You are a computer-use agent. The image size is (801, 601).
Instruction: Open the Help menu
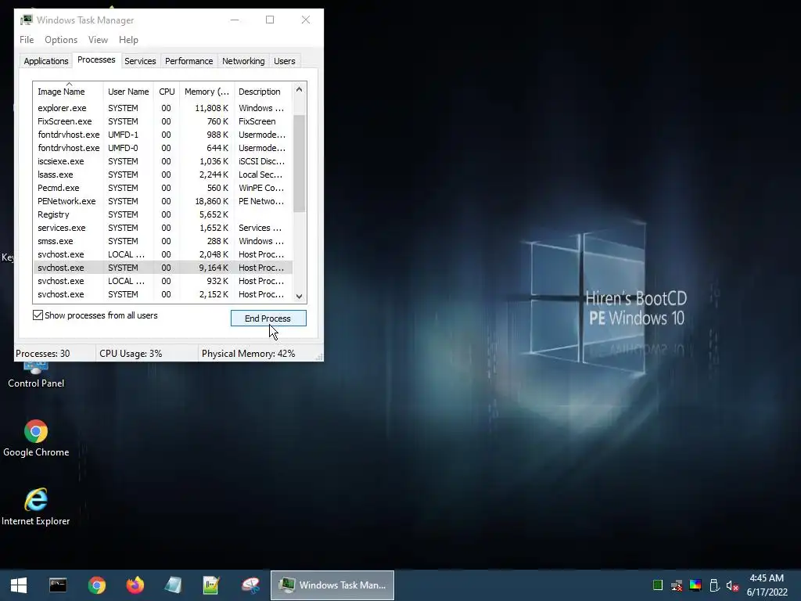(128, 40)
